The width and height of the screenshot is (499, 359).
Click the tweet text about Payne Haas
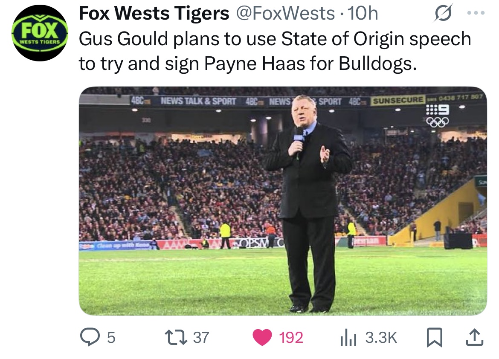click(x=275, y=51)
